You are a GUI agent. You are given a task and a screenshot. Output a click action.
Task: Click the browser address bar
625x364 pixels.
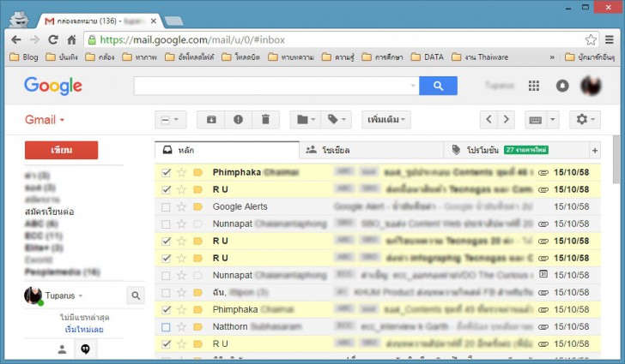click(339, 39)
